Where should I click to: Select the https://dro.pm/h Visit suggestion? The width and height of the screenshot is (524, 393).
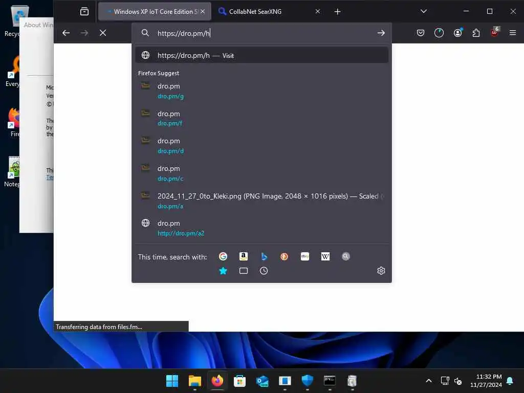coord(261,55)
